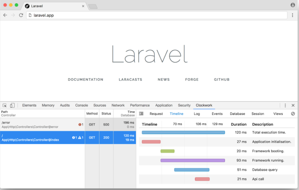Image resolution: width=299 pixels, height=190 pixels.
Task: Select the inspect element picker icon
Action: pos(5,105)
